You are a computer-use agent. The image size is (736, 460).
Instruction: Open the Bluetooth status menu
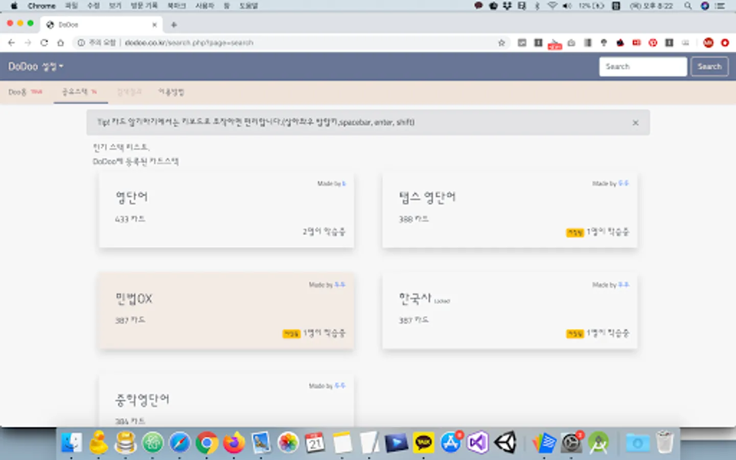coord(537,6)
